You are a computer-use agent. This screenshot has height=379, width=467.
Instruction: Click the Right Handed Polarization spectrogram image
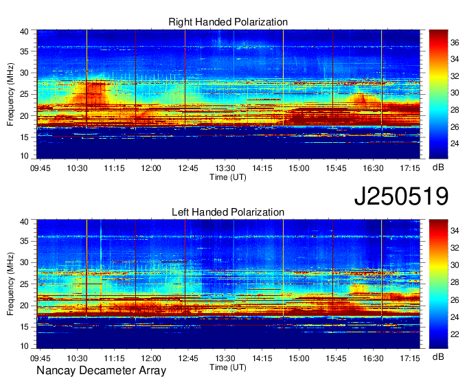[229, 94]
